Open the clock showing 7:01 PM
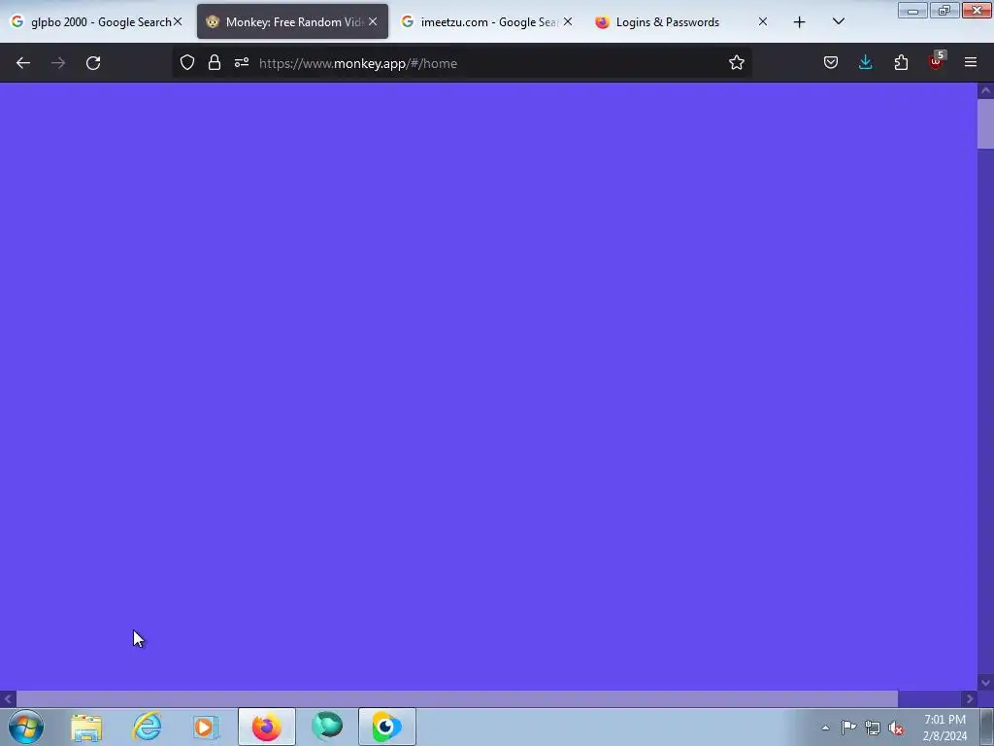 (944, 728)
